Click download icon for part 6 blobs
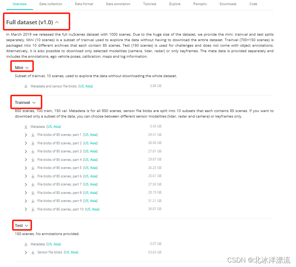This screenshot has height=267, width=296. pos(33,176)
